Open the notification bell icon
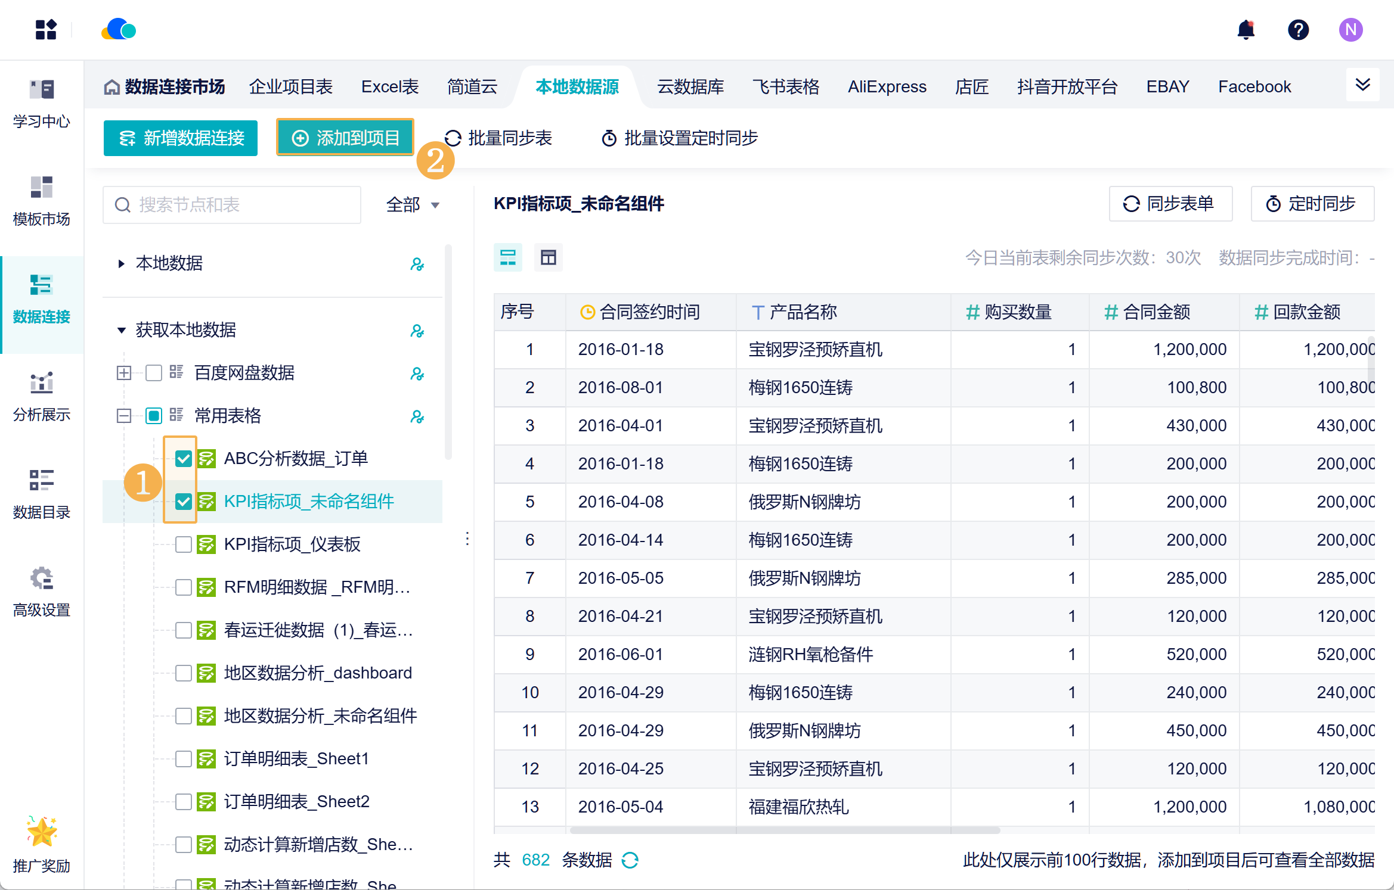The image size is (1394, 890). [1246, 30]
